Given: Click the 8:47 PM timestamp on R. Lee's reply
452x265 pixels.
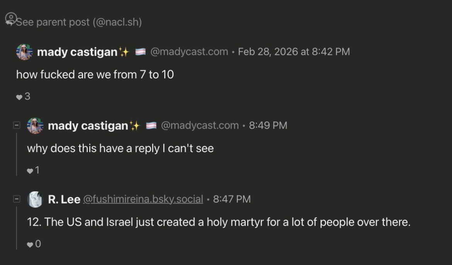Looking at the screenshot, I should (x=232, y=199).
